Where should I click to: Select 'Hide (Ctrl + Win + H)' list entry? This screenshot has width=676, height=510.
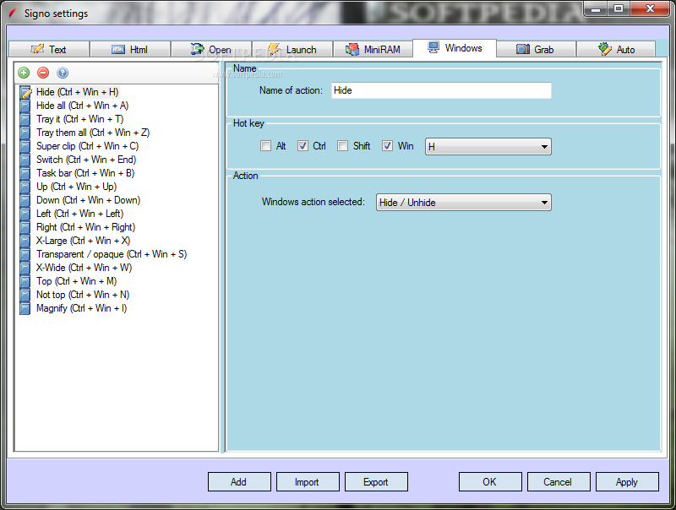pyautogui.click(x=77, y=92)
